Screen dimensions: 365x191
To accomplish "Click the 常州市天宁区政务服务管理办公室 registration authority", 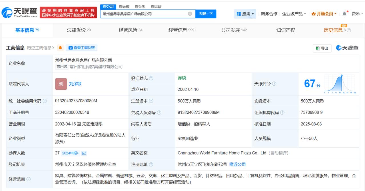I will 86,164.
